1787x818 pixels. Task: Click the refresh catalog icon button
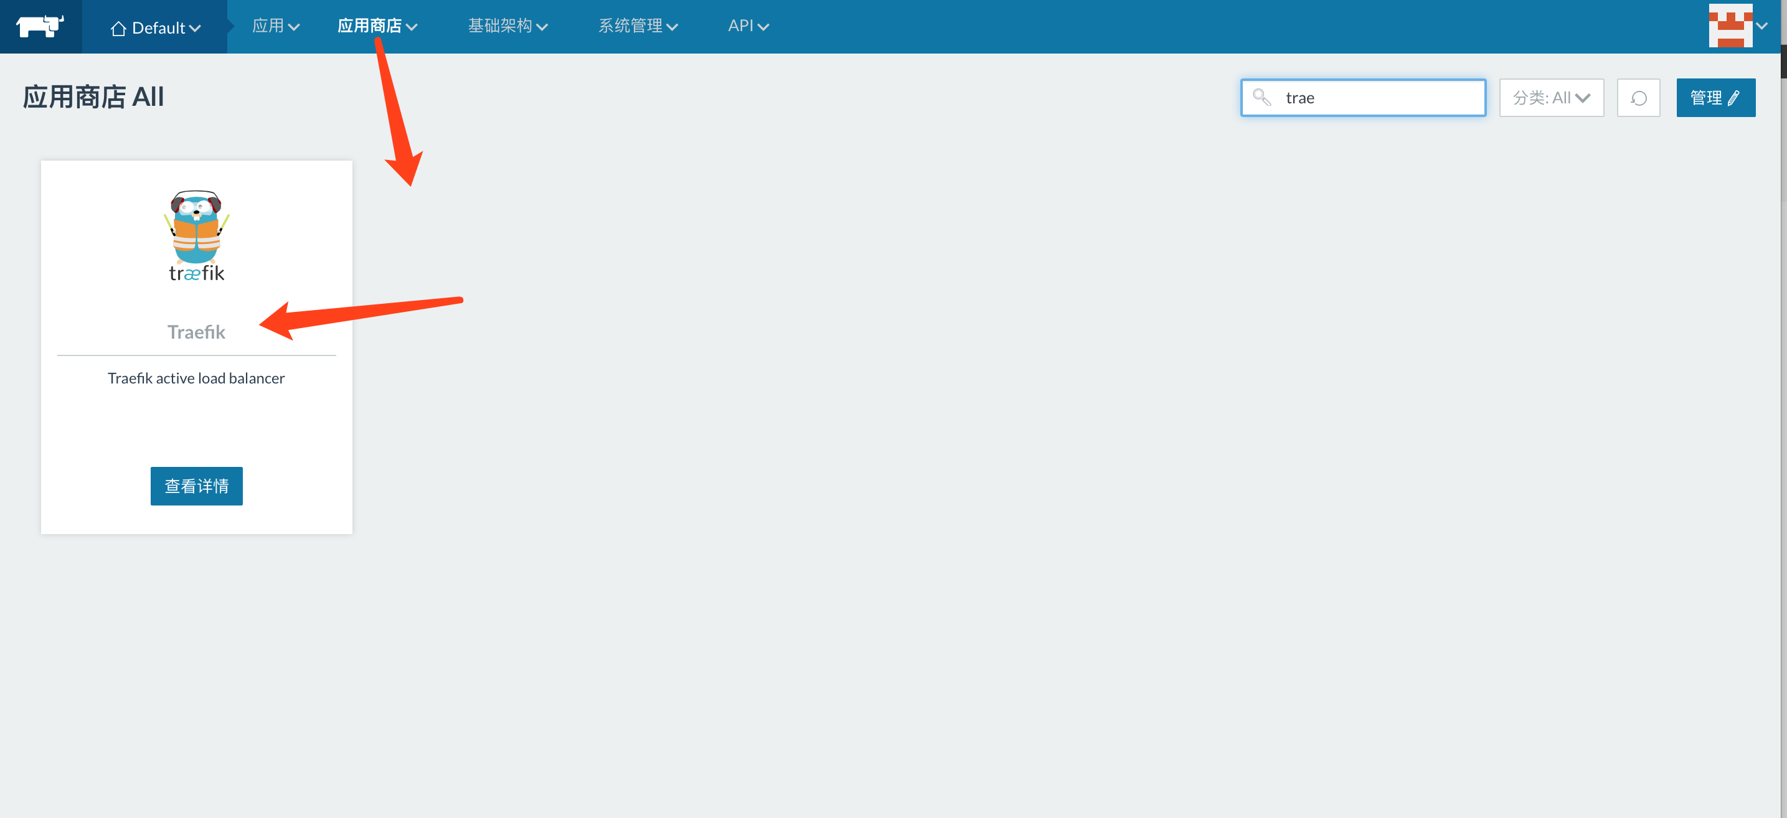1638,98
